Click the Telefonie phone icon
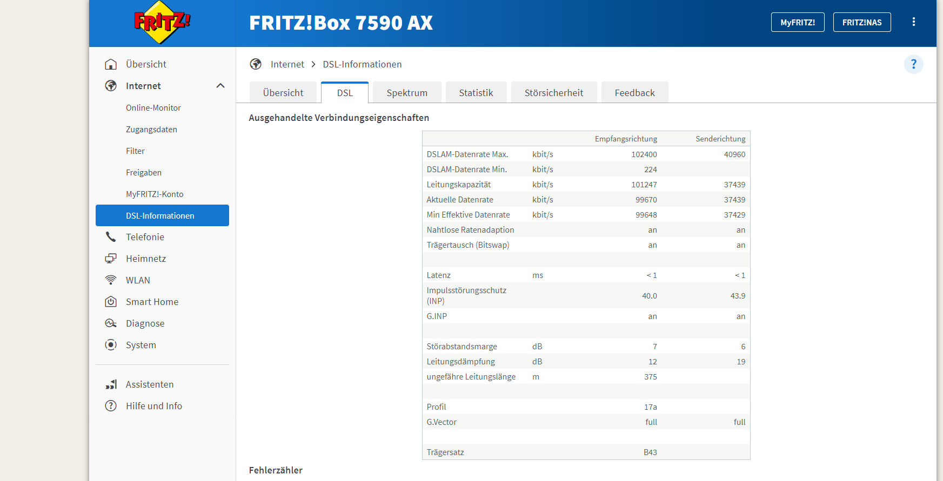 pyautogui.click(x=111, y=237)
